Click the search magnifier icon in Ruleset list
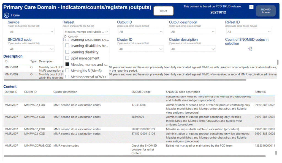The image size is (282, 163). pos(65,37)
